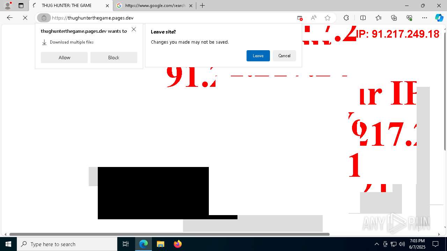Close the THUG HUNTER: THE GAME tab

click(x=107, y=6)
